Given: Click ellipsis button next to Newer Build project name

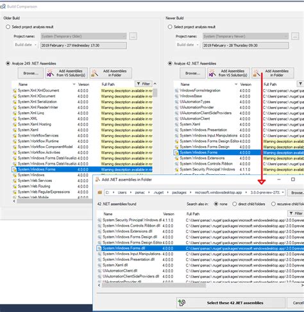Looking at the screenshot, I should (295, 37).
